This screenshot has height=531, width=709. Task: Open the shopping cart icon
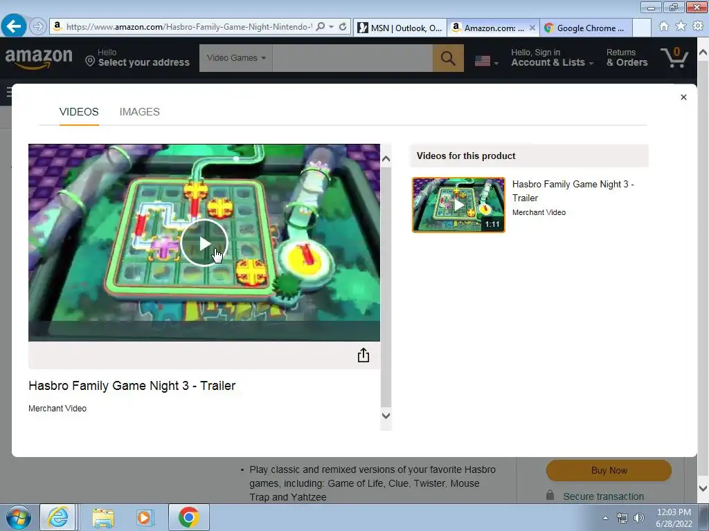click(x=674, y=57)
